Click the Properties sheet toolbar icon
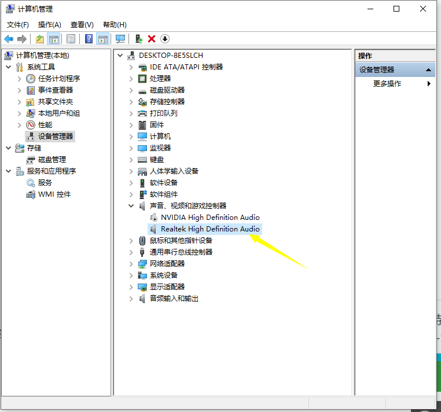Viewport: 441px width, 412px height. pos(71,39)
